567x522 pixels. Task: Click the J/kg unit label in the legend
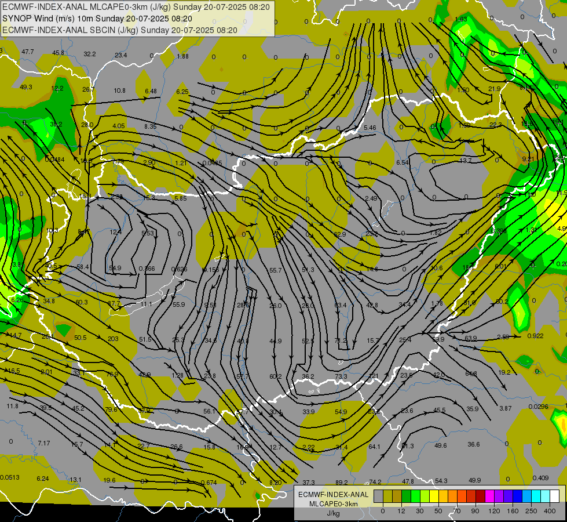(x=333, y=513)
